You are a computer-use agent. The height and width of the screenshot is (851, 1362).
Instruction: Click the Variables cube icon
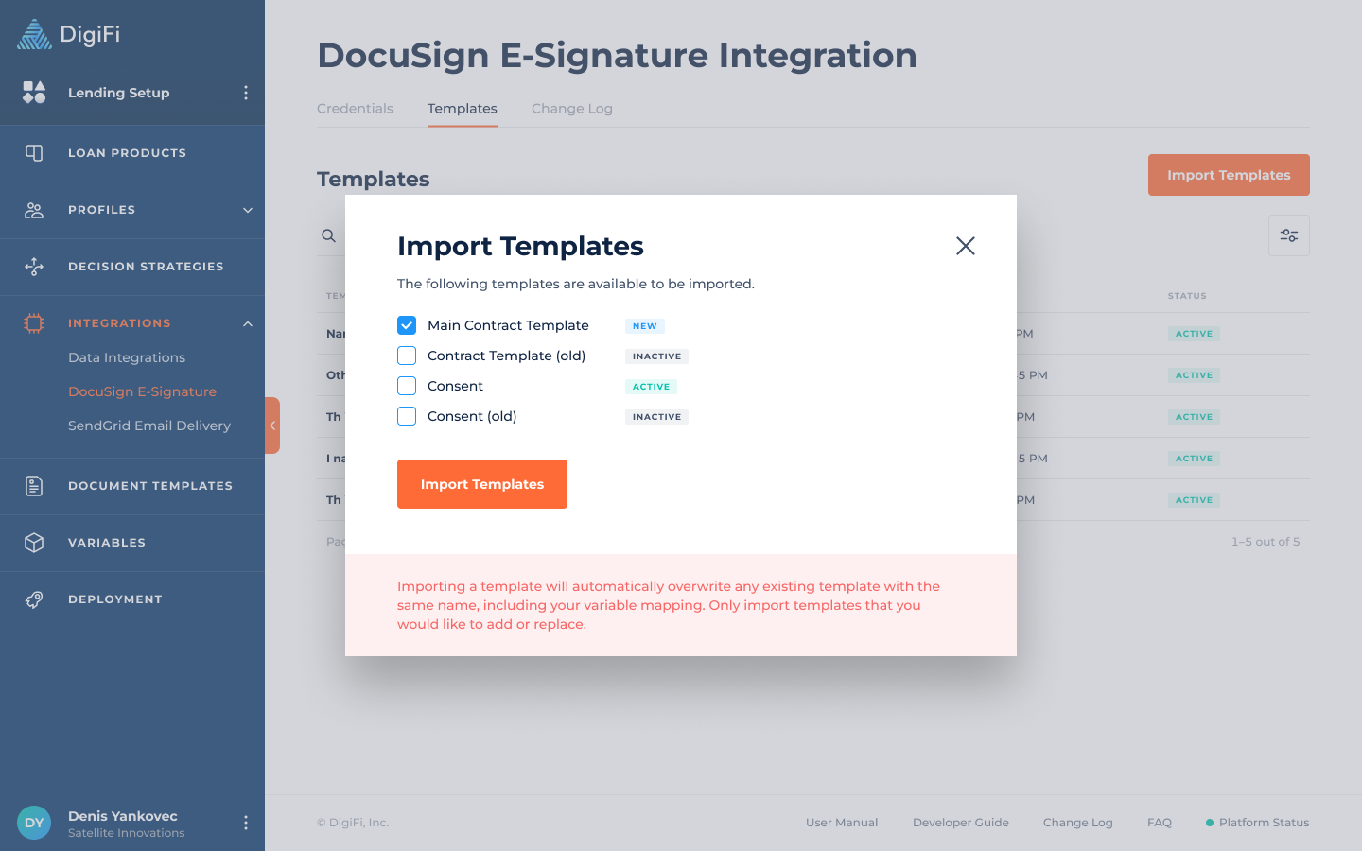click(x=34, y=543)
